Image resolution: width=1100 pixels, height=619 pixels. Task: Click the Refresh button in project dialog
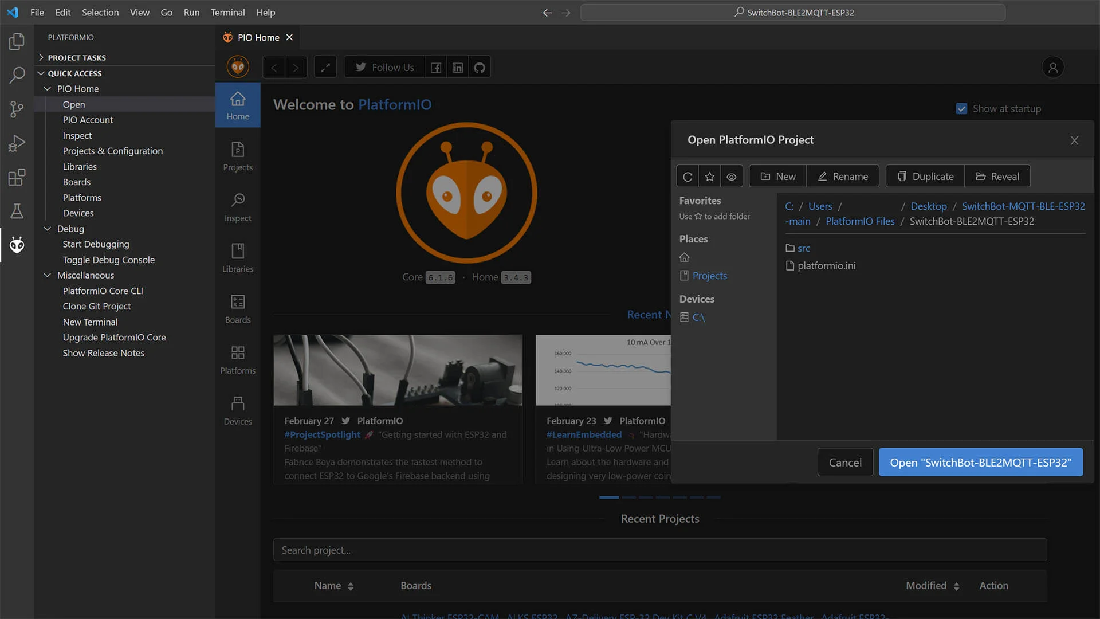(x=687, y=176)
